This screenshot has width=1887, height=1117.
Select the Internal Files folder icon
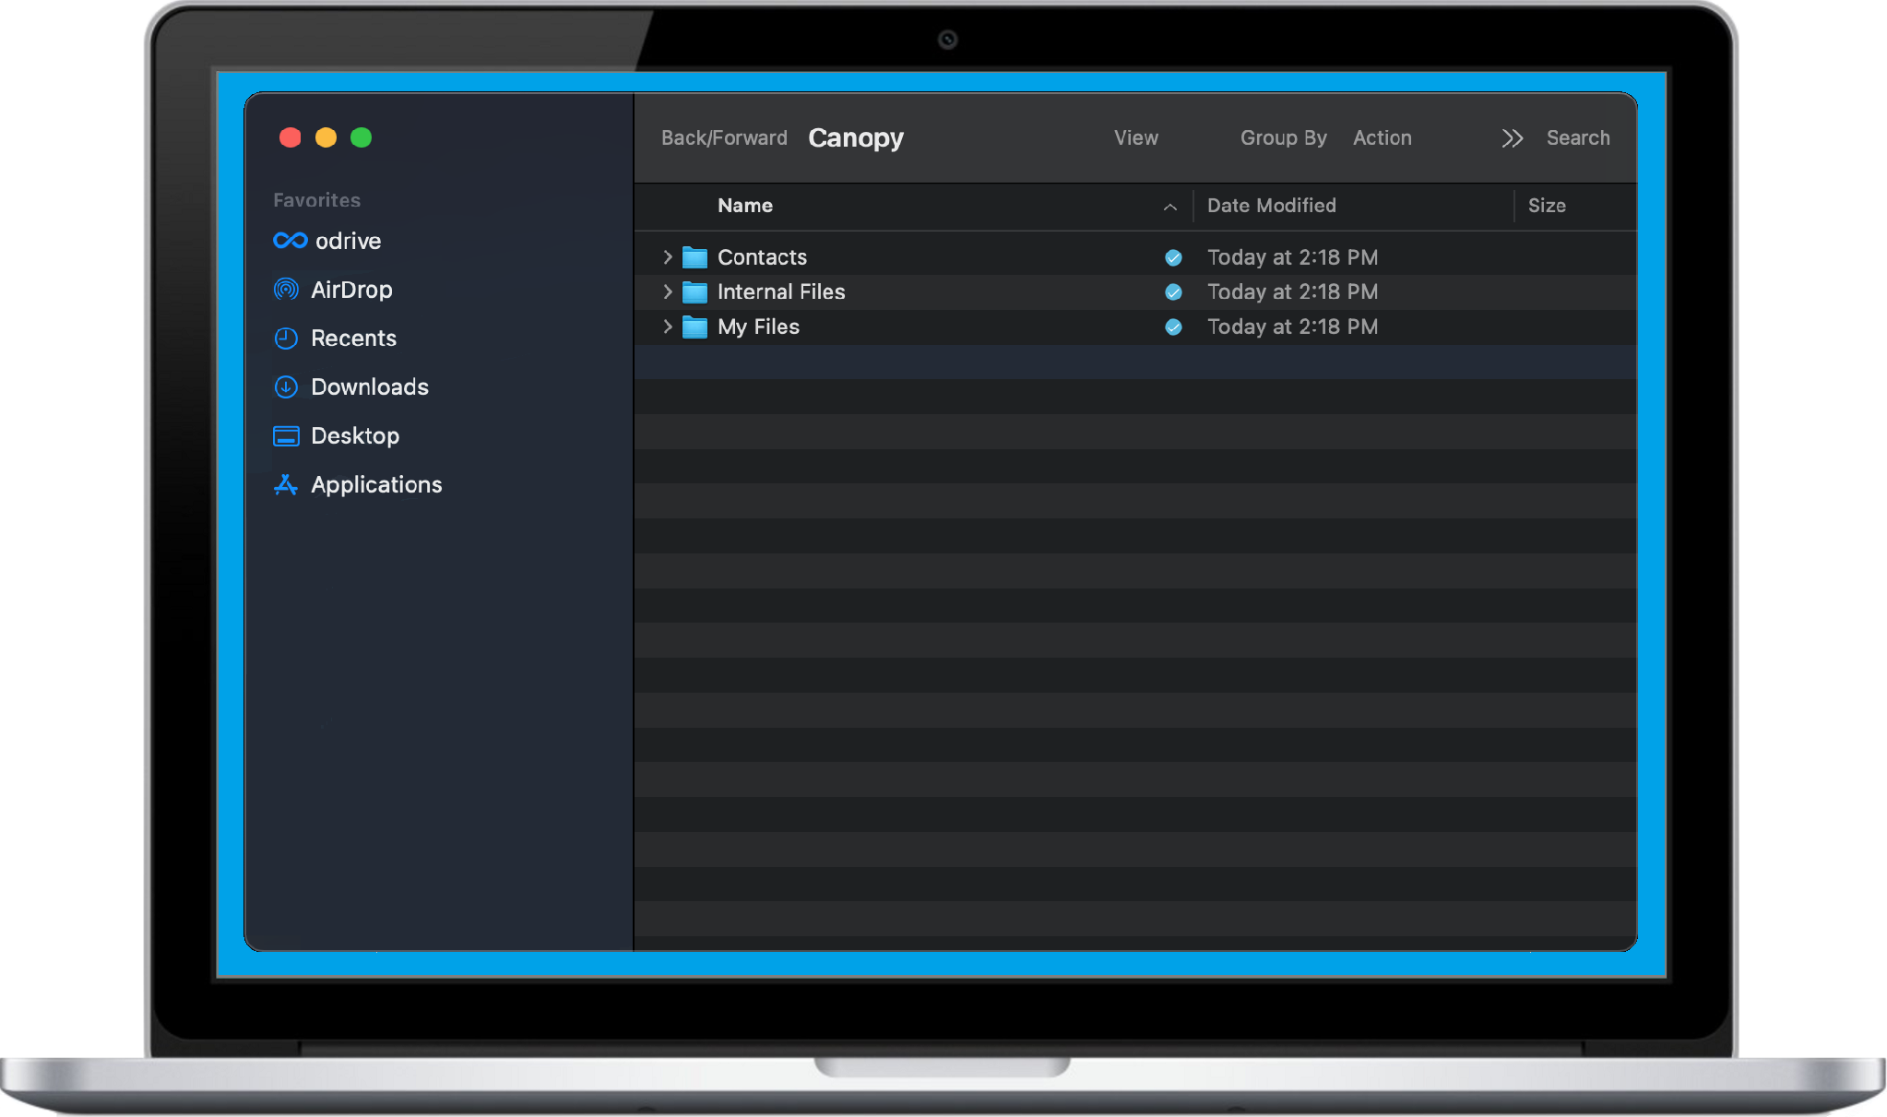pyautogui.click(x=694, y=292)
